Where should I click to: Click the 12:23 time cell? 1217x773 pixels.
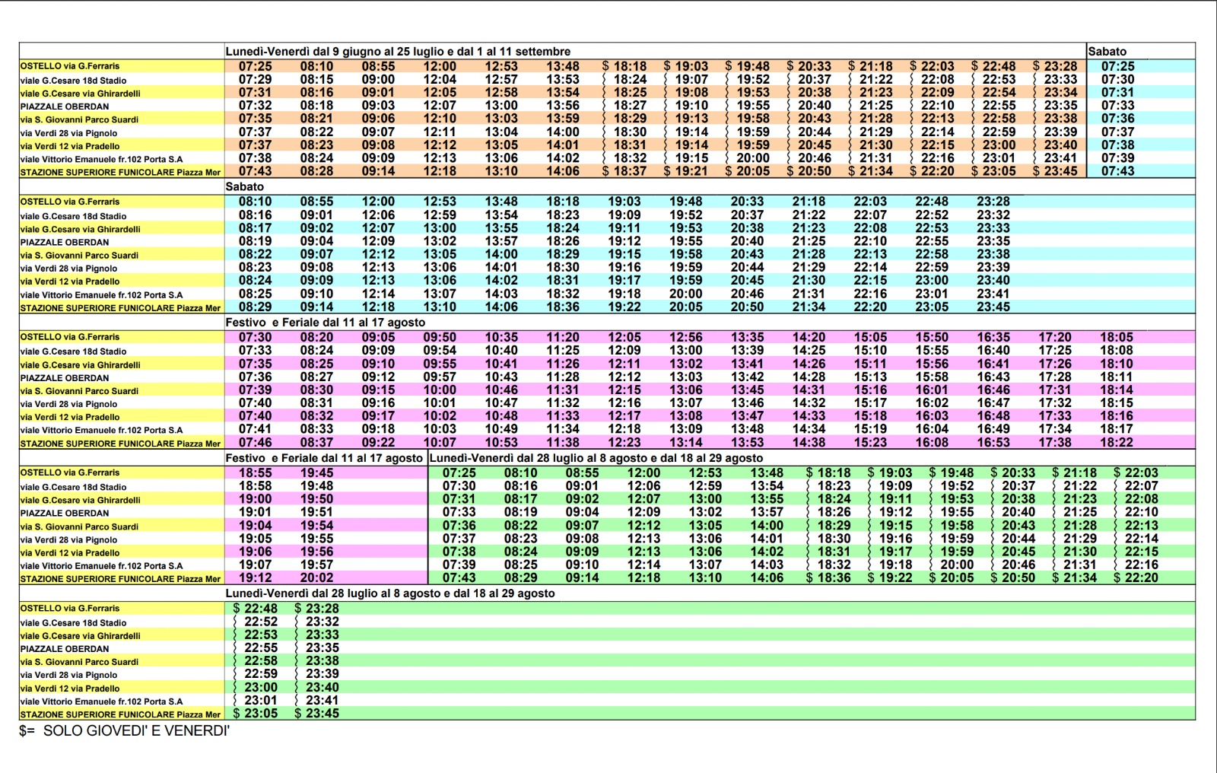coord(624,443)
